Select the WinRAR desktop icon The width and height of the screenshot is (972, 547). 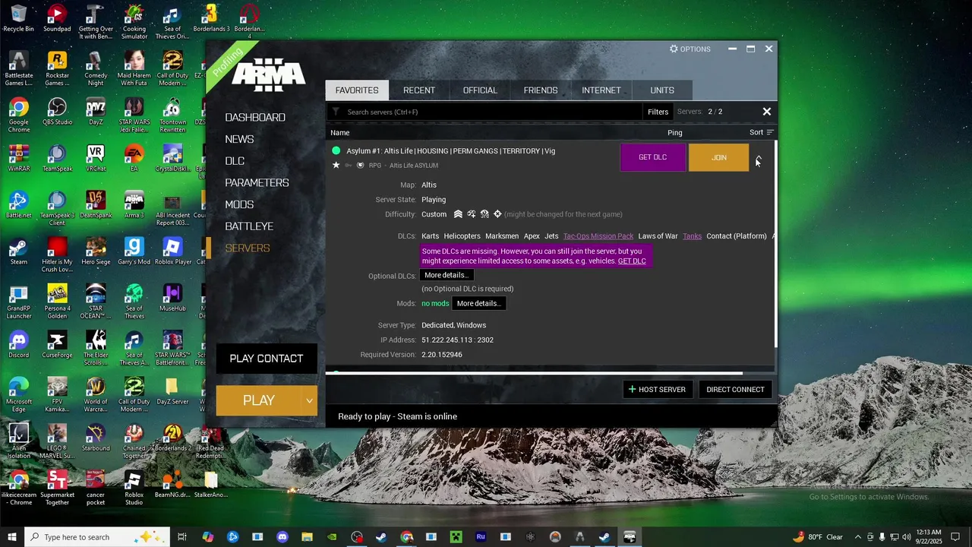pyautogui.click(x=18, y=158)
